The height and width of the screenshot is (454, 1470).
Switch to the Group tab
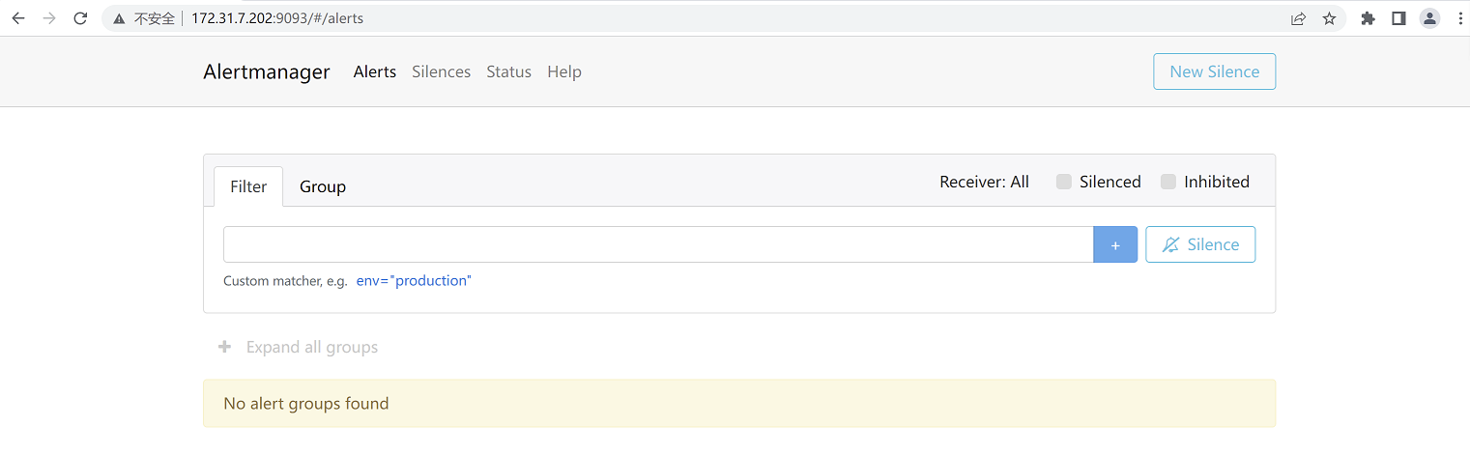pyautogui.click(x=323, y=186)
